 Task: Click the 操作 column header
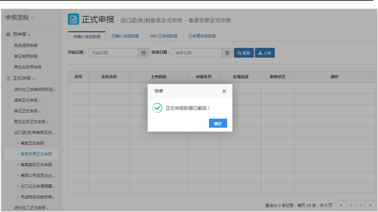[335, 77]
